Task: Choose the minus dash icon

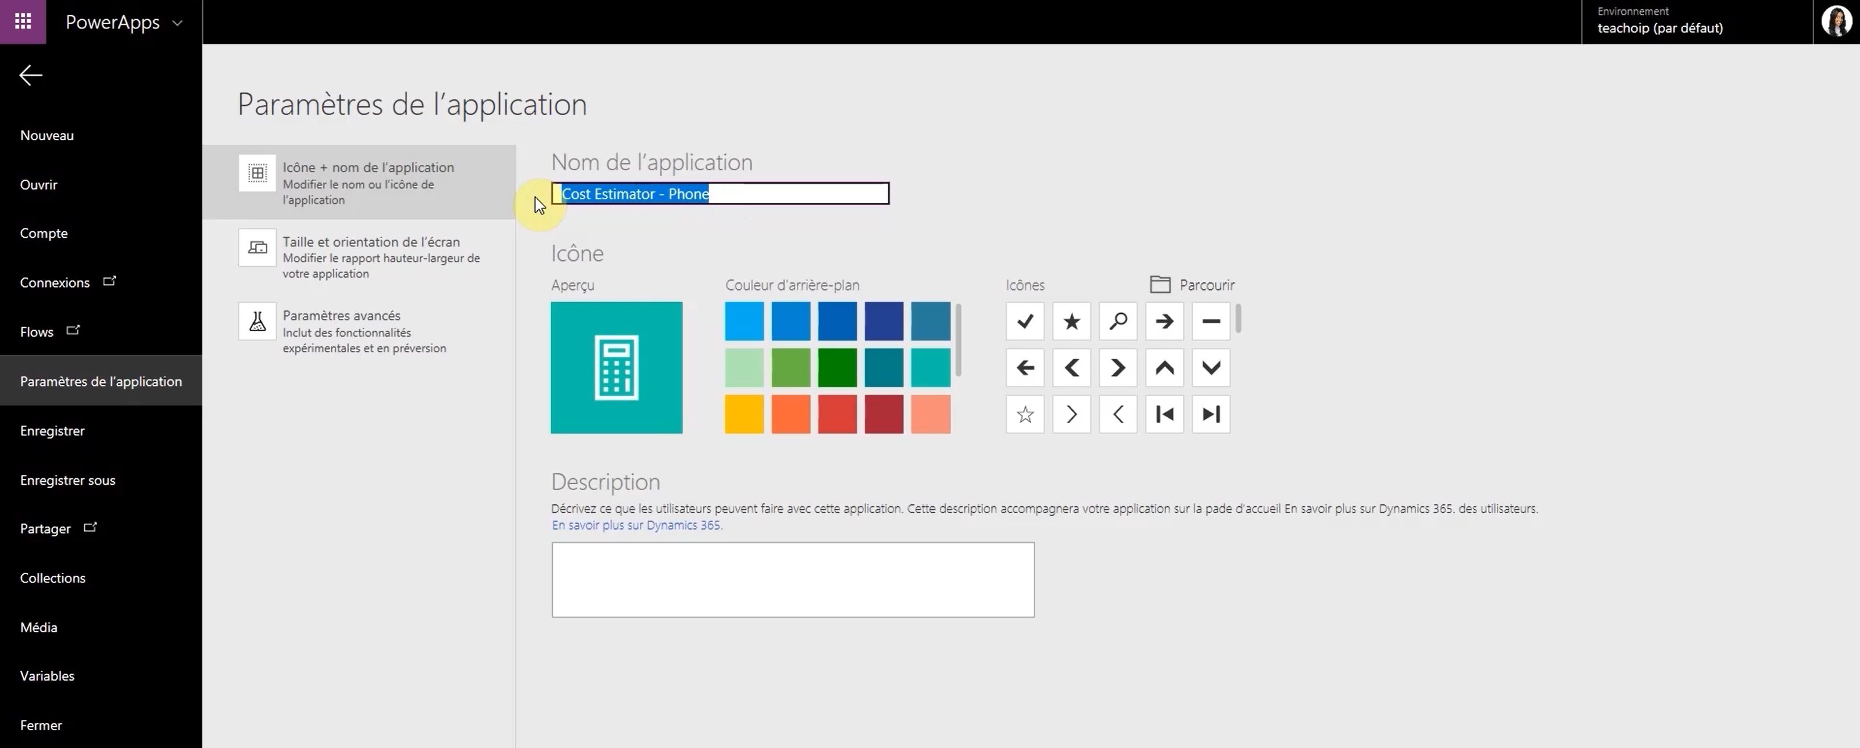Action: 1211,321
